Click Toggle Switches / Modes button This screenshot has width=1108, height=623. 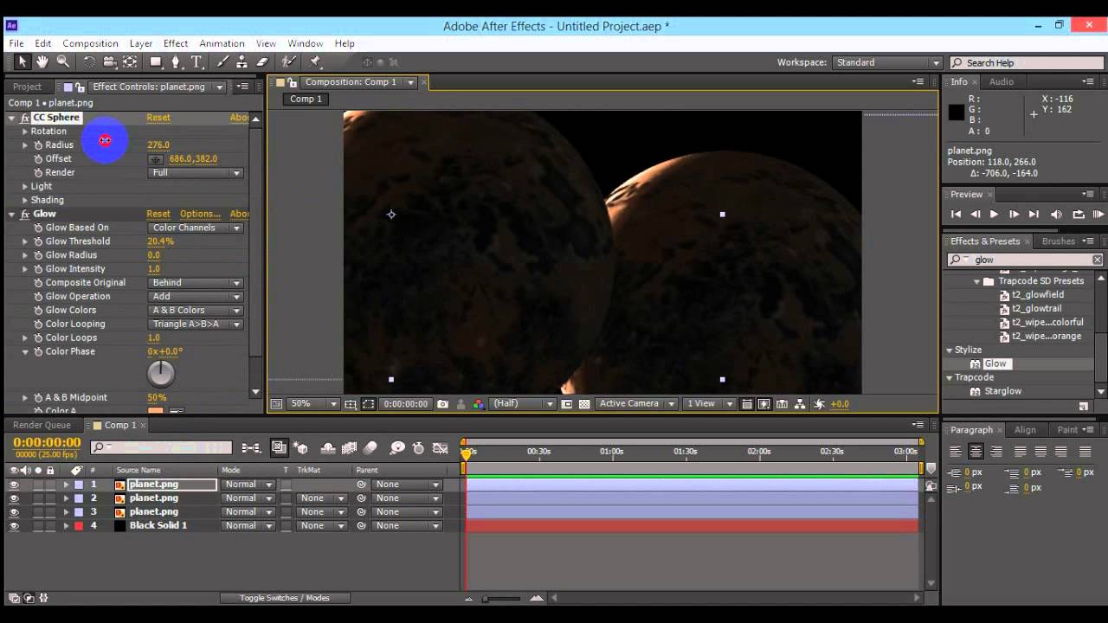[285, 598]
